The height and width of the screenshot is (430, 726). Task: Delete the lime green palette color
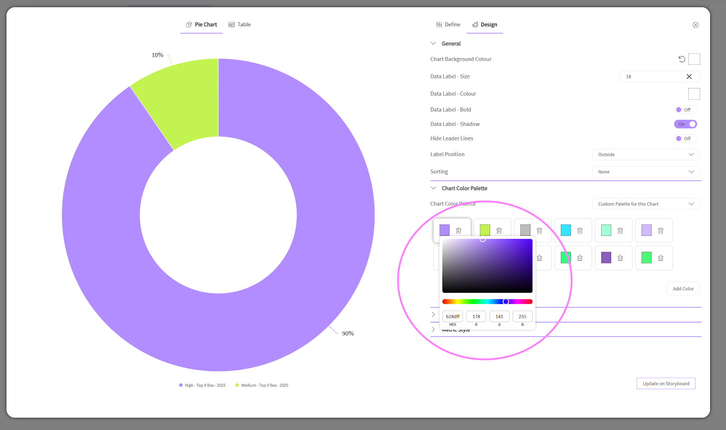click(x=499, y=231)
